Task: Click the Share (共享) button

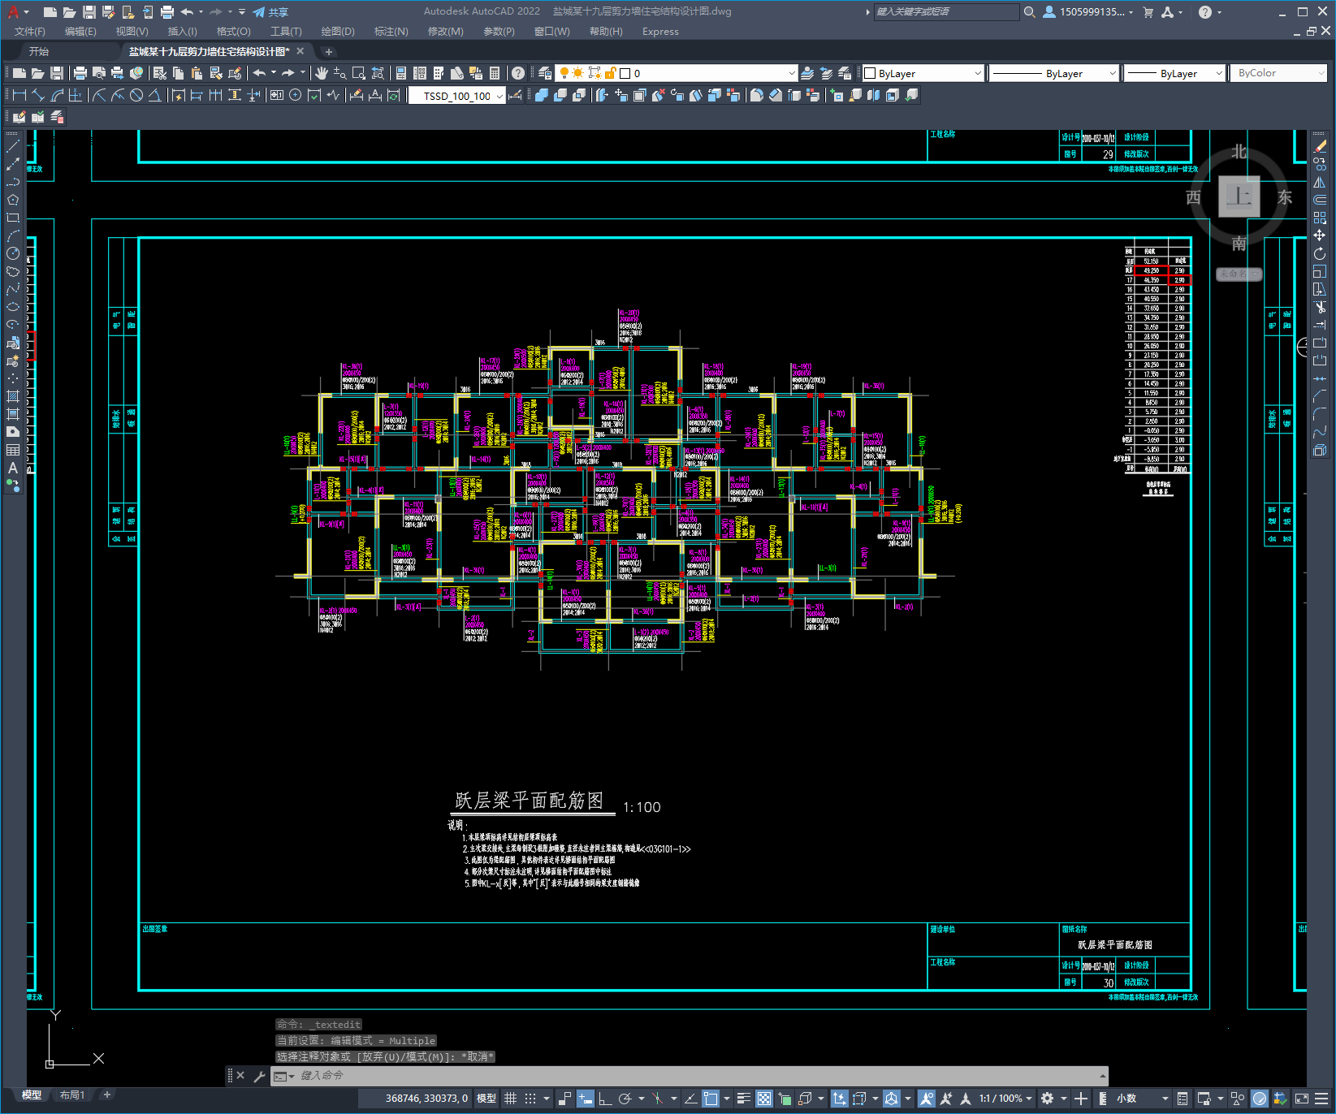Action: click(270, 12)
